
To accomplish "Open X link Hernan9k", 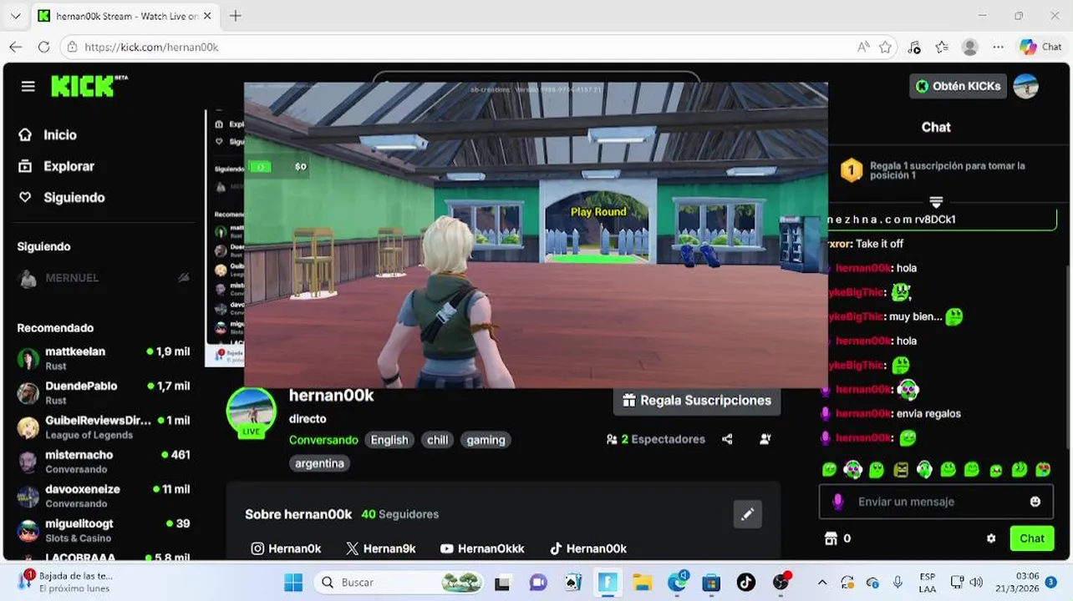I will point(381,548).
